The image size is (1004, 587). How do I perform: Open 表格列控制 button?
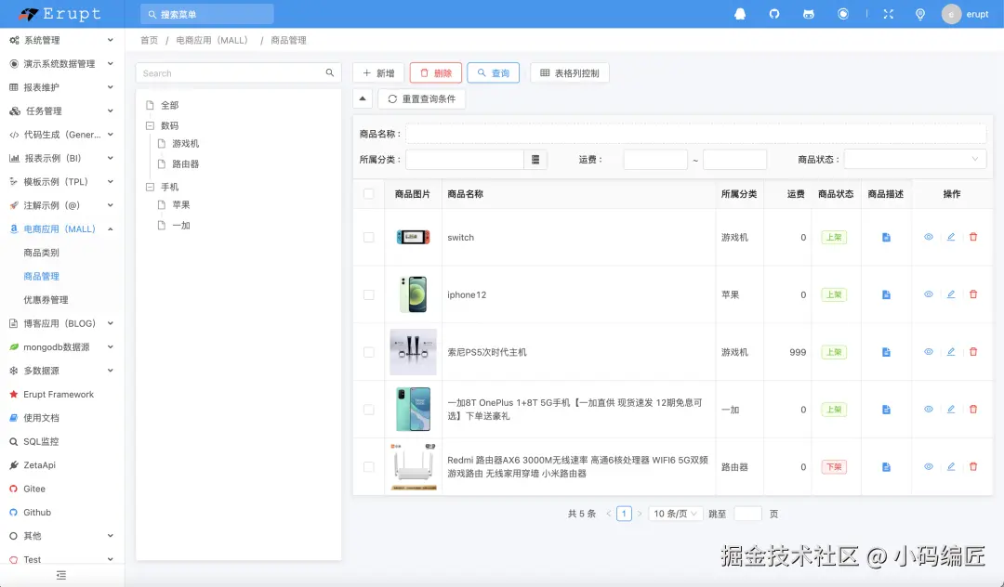pyautogui.click(x=570, y=72)
